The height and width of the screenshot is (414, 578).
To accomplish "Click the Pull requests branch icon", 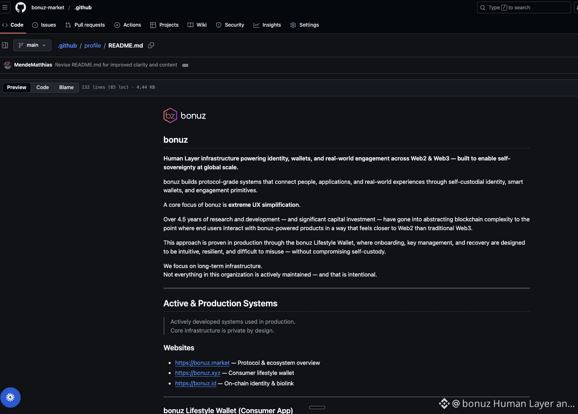I will pos(68,25).
